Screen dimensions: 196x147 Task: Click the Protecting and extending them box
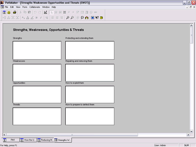(x=90, y=50)
